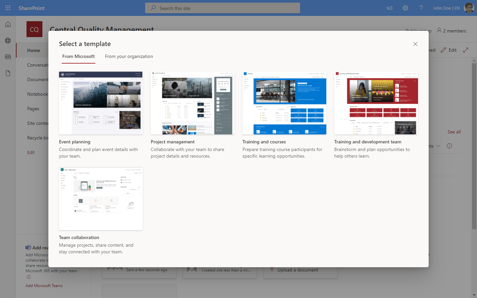Select the From Microsoft tab
Screen dimensions: 477x298
tap(78, 56)
